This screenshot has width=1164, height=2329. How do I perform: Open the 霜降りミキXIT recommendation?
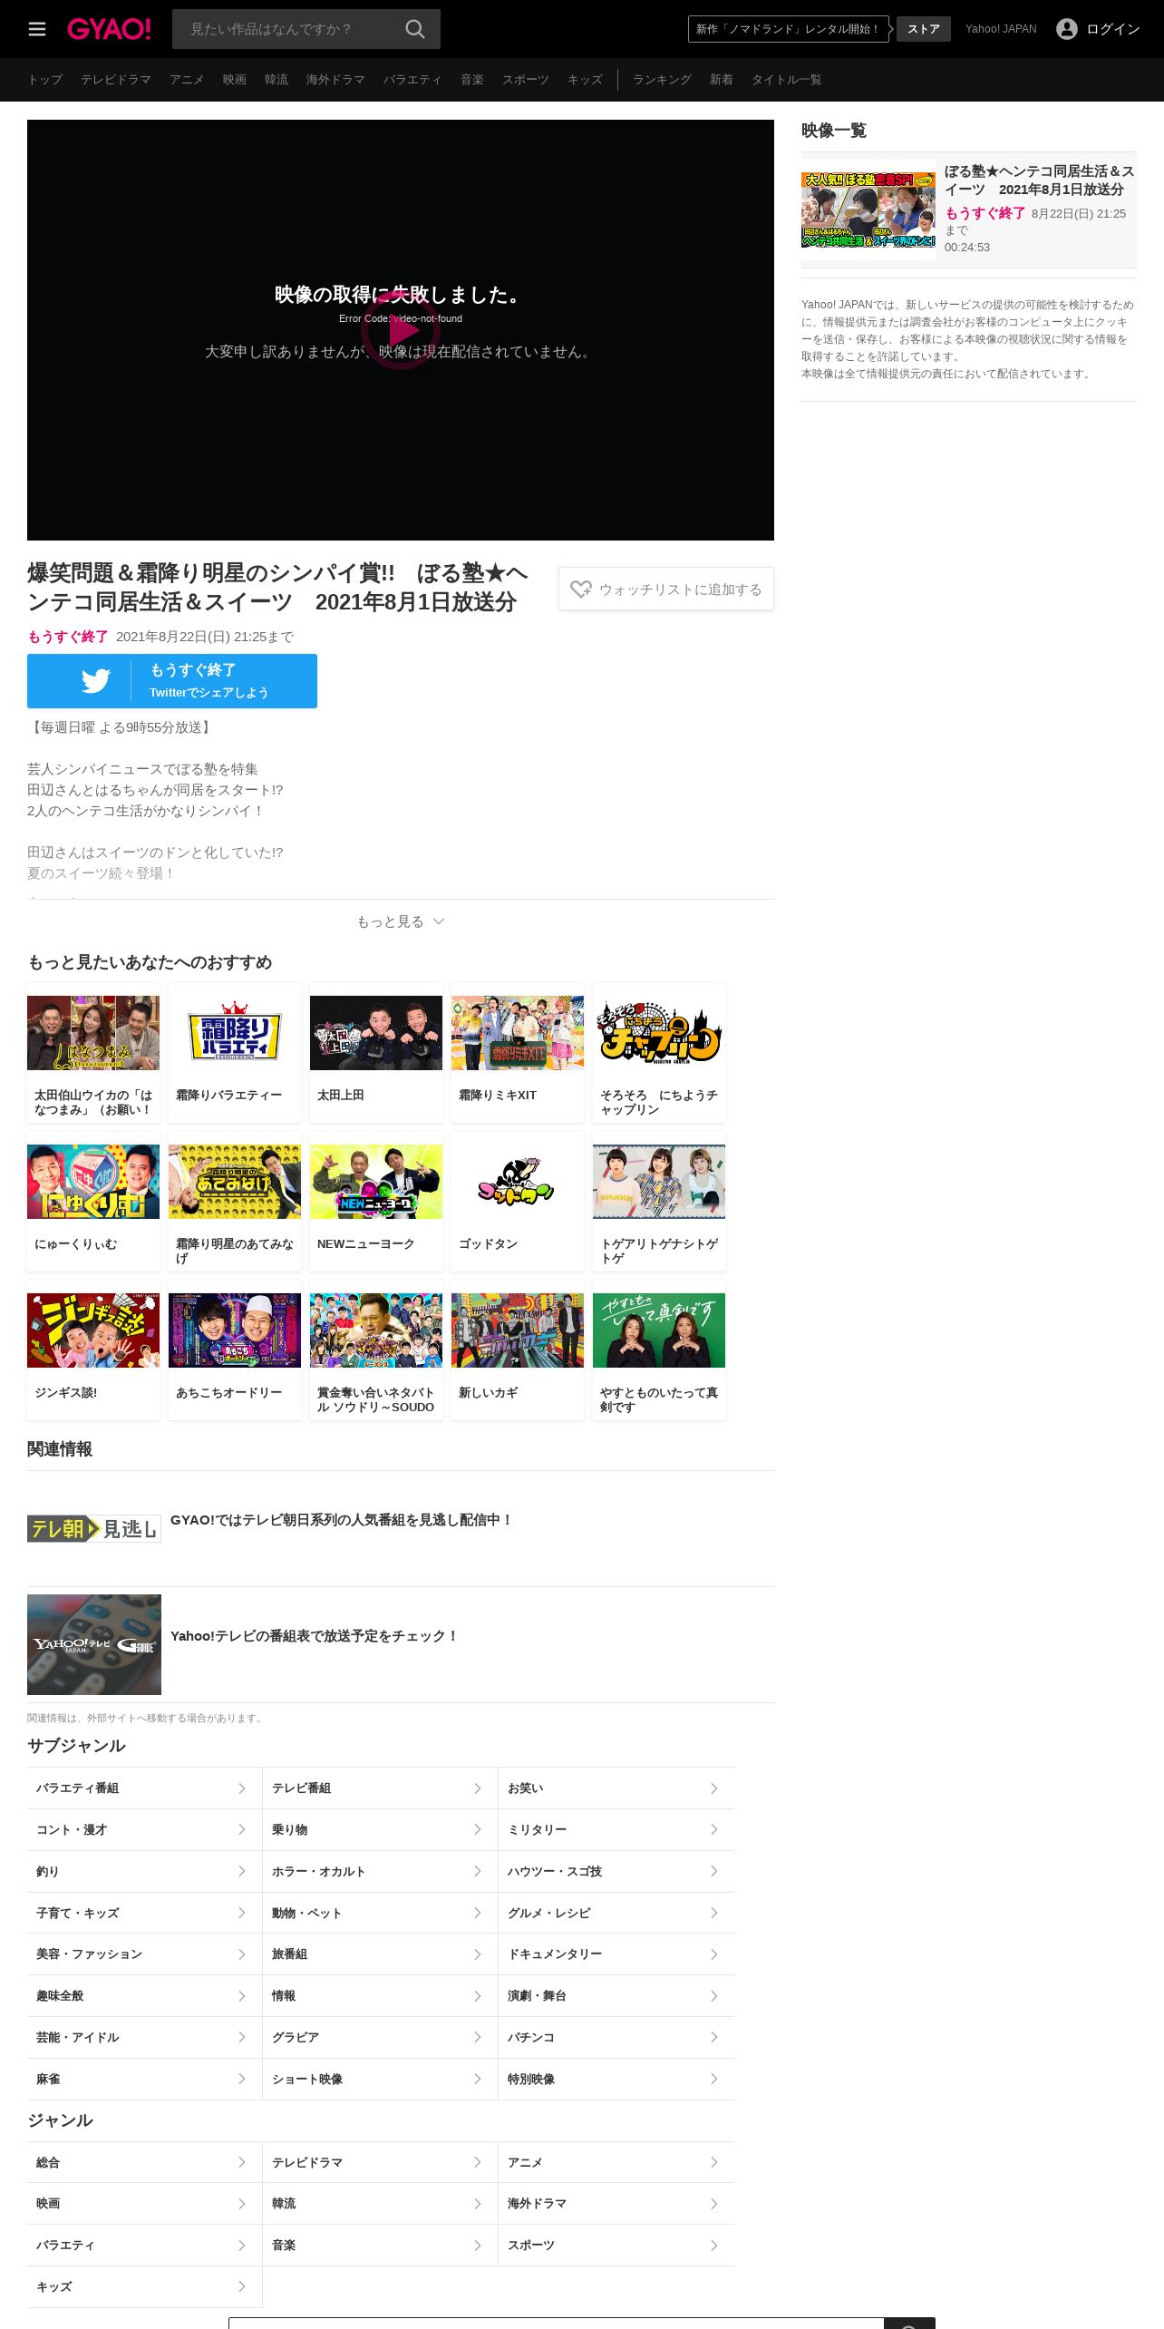[518, 1053]
